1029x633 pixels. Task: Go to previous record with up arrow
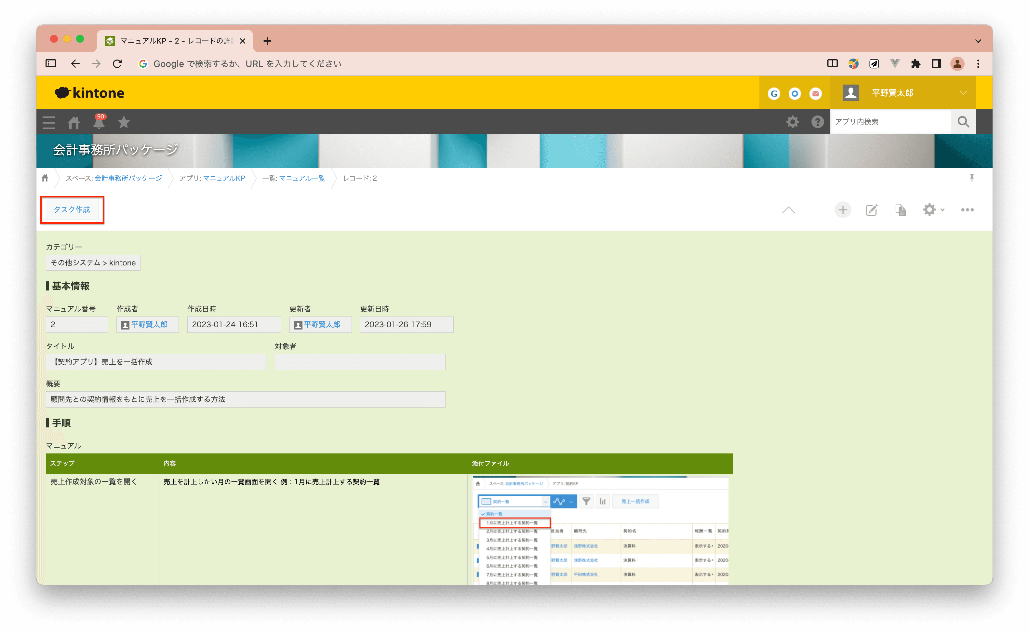click(788, 210)
